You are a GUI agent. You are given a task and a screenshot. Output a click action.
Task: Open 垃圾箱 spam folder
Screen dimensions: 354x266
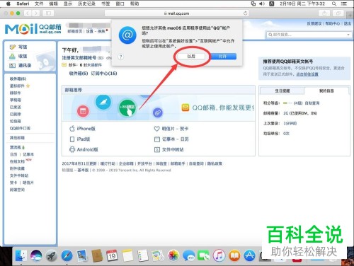pos(16,121)
